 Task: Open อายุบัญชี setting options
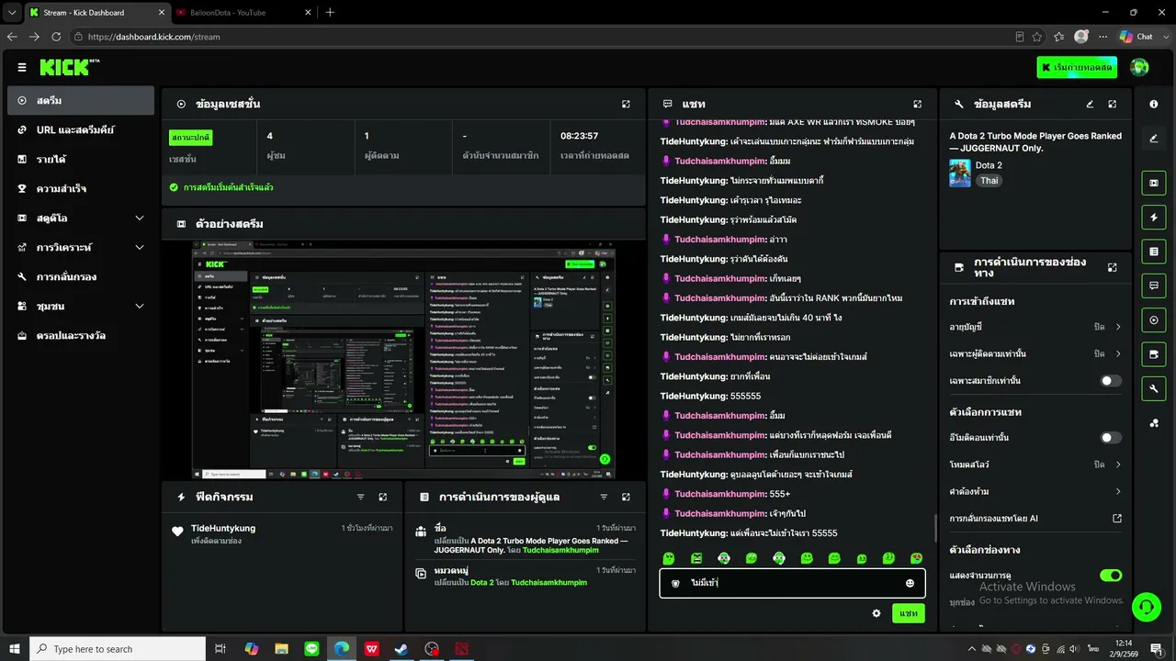(1035, 327)
